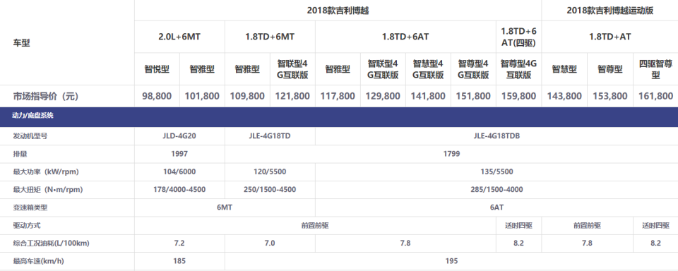
Task: Click engine model JLD-4G20
Action: [179, 135]
